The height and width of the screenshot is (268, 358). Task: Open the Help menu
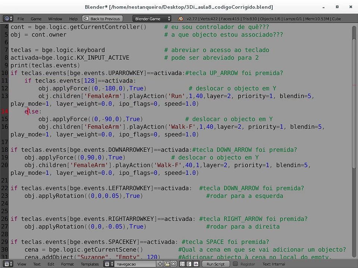[73, 19]
